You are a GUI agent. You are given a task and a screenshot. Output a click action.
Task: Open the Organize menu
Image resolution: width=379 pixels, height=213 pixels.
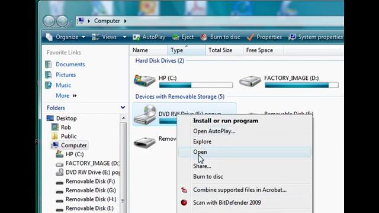pyautogui.click(x=66, y=37)
